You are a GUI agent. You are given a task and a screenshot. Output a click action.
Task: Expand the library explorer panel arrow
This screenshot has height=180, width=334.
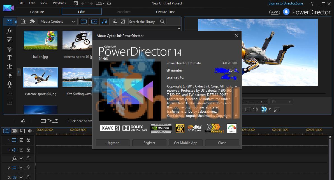[x=18, y=72]
